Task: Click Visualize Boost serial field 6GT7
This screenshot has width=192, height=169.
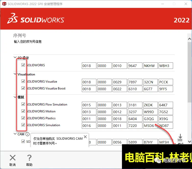Action: click(150, 89)
